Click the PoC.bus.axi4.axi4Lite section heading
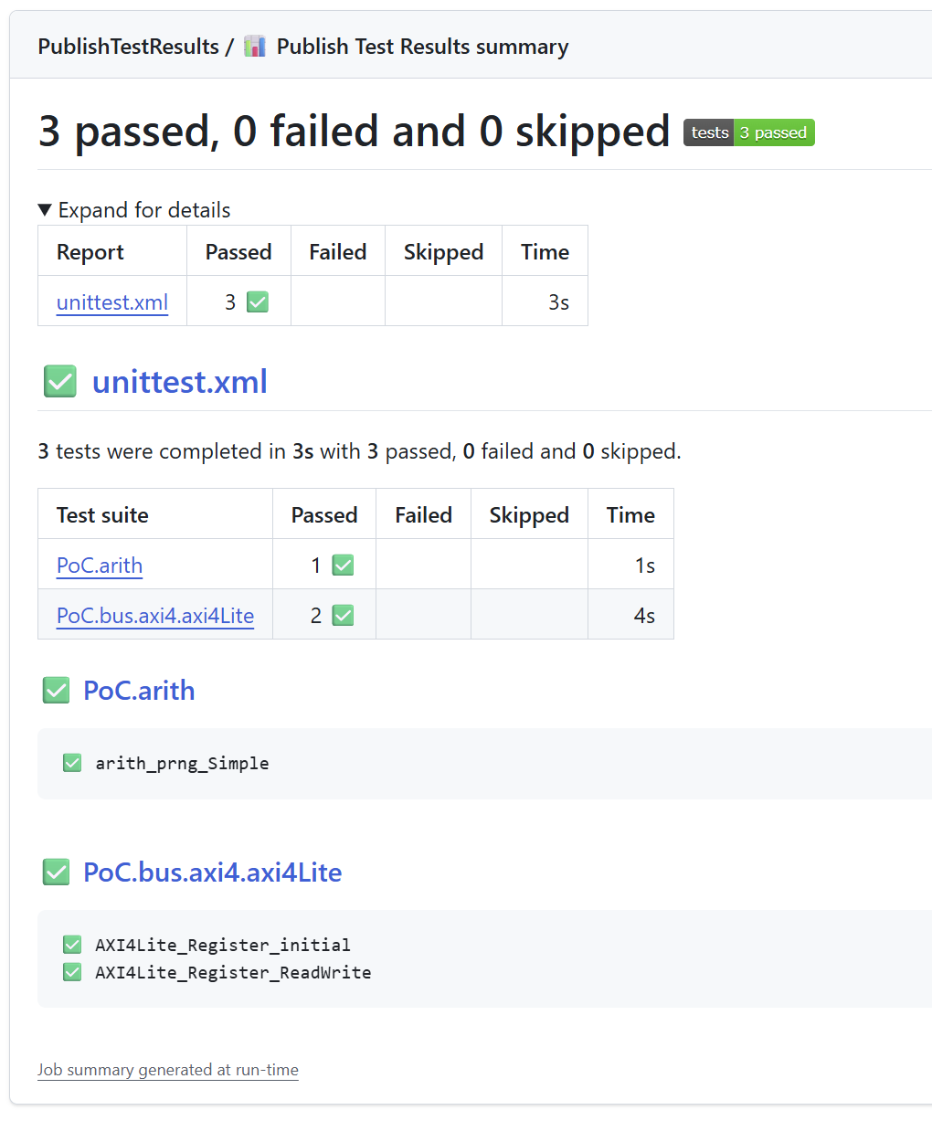 click(x=213, y=872)
